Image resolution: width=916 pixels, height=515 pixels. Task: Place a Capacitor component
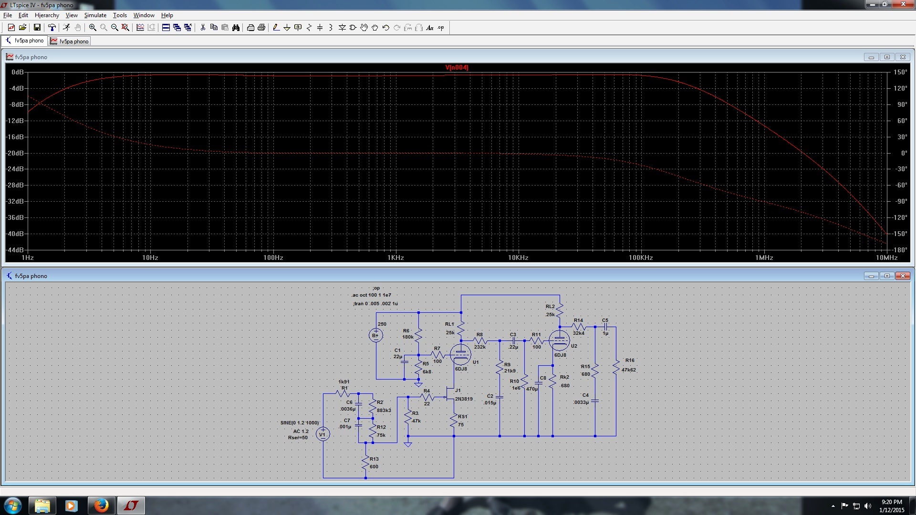320,28
